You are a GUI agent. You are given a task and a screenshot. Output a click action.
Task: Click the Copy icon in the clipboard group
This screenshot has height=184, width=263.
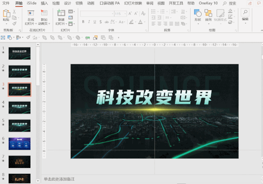(14, 17)
